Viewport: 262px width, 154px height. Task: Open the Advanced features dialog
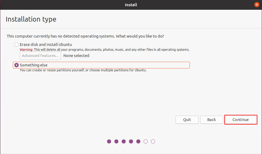tap(40, 56)
